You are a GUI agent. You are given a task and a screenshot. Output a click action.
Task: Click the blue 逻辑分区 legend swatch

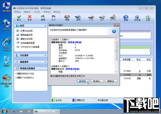[74, 100]
